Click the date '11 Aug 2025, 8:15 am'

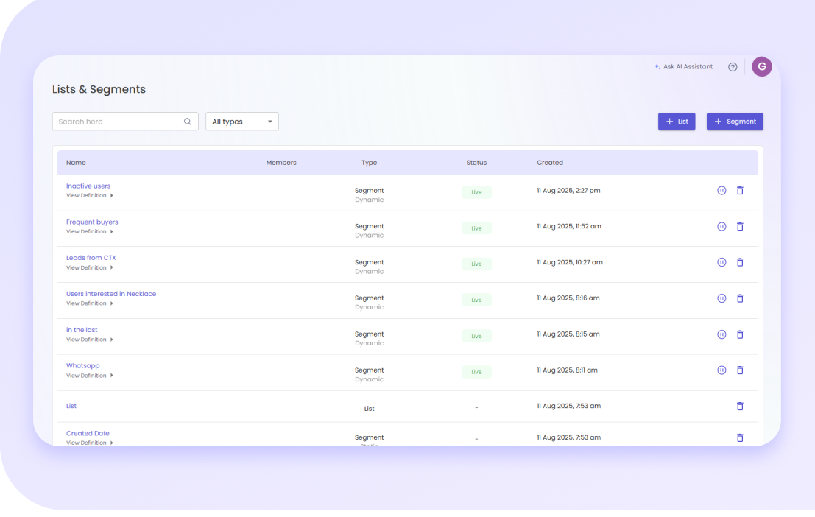pyautogui.click(x=568, y=334)
